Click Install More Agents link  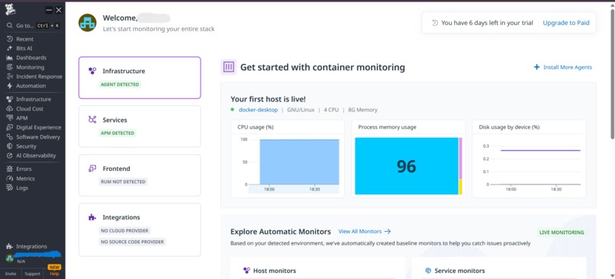click(568, 67)
